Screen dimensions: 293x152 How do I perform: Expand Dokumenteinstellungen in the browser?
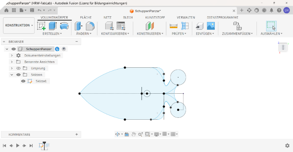click(x=12, y=55)
